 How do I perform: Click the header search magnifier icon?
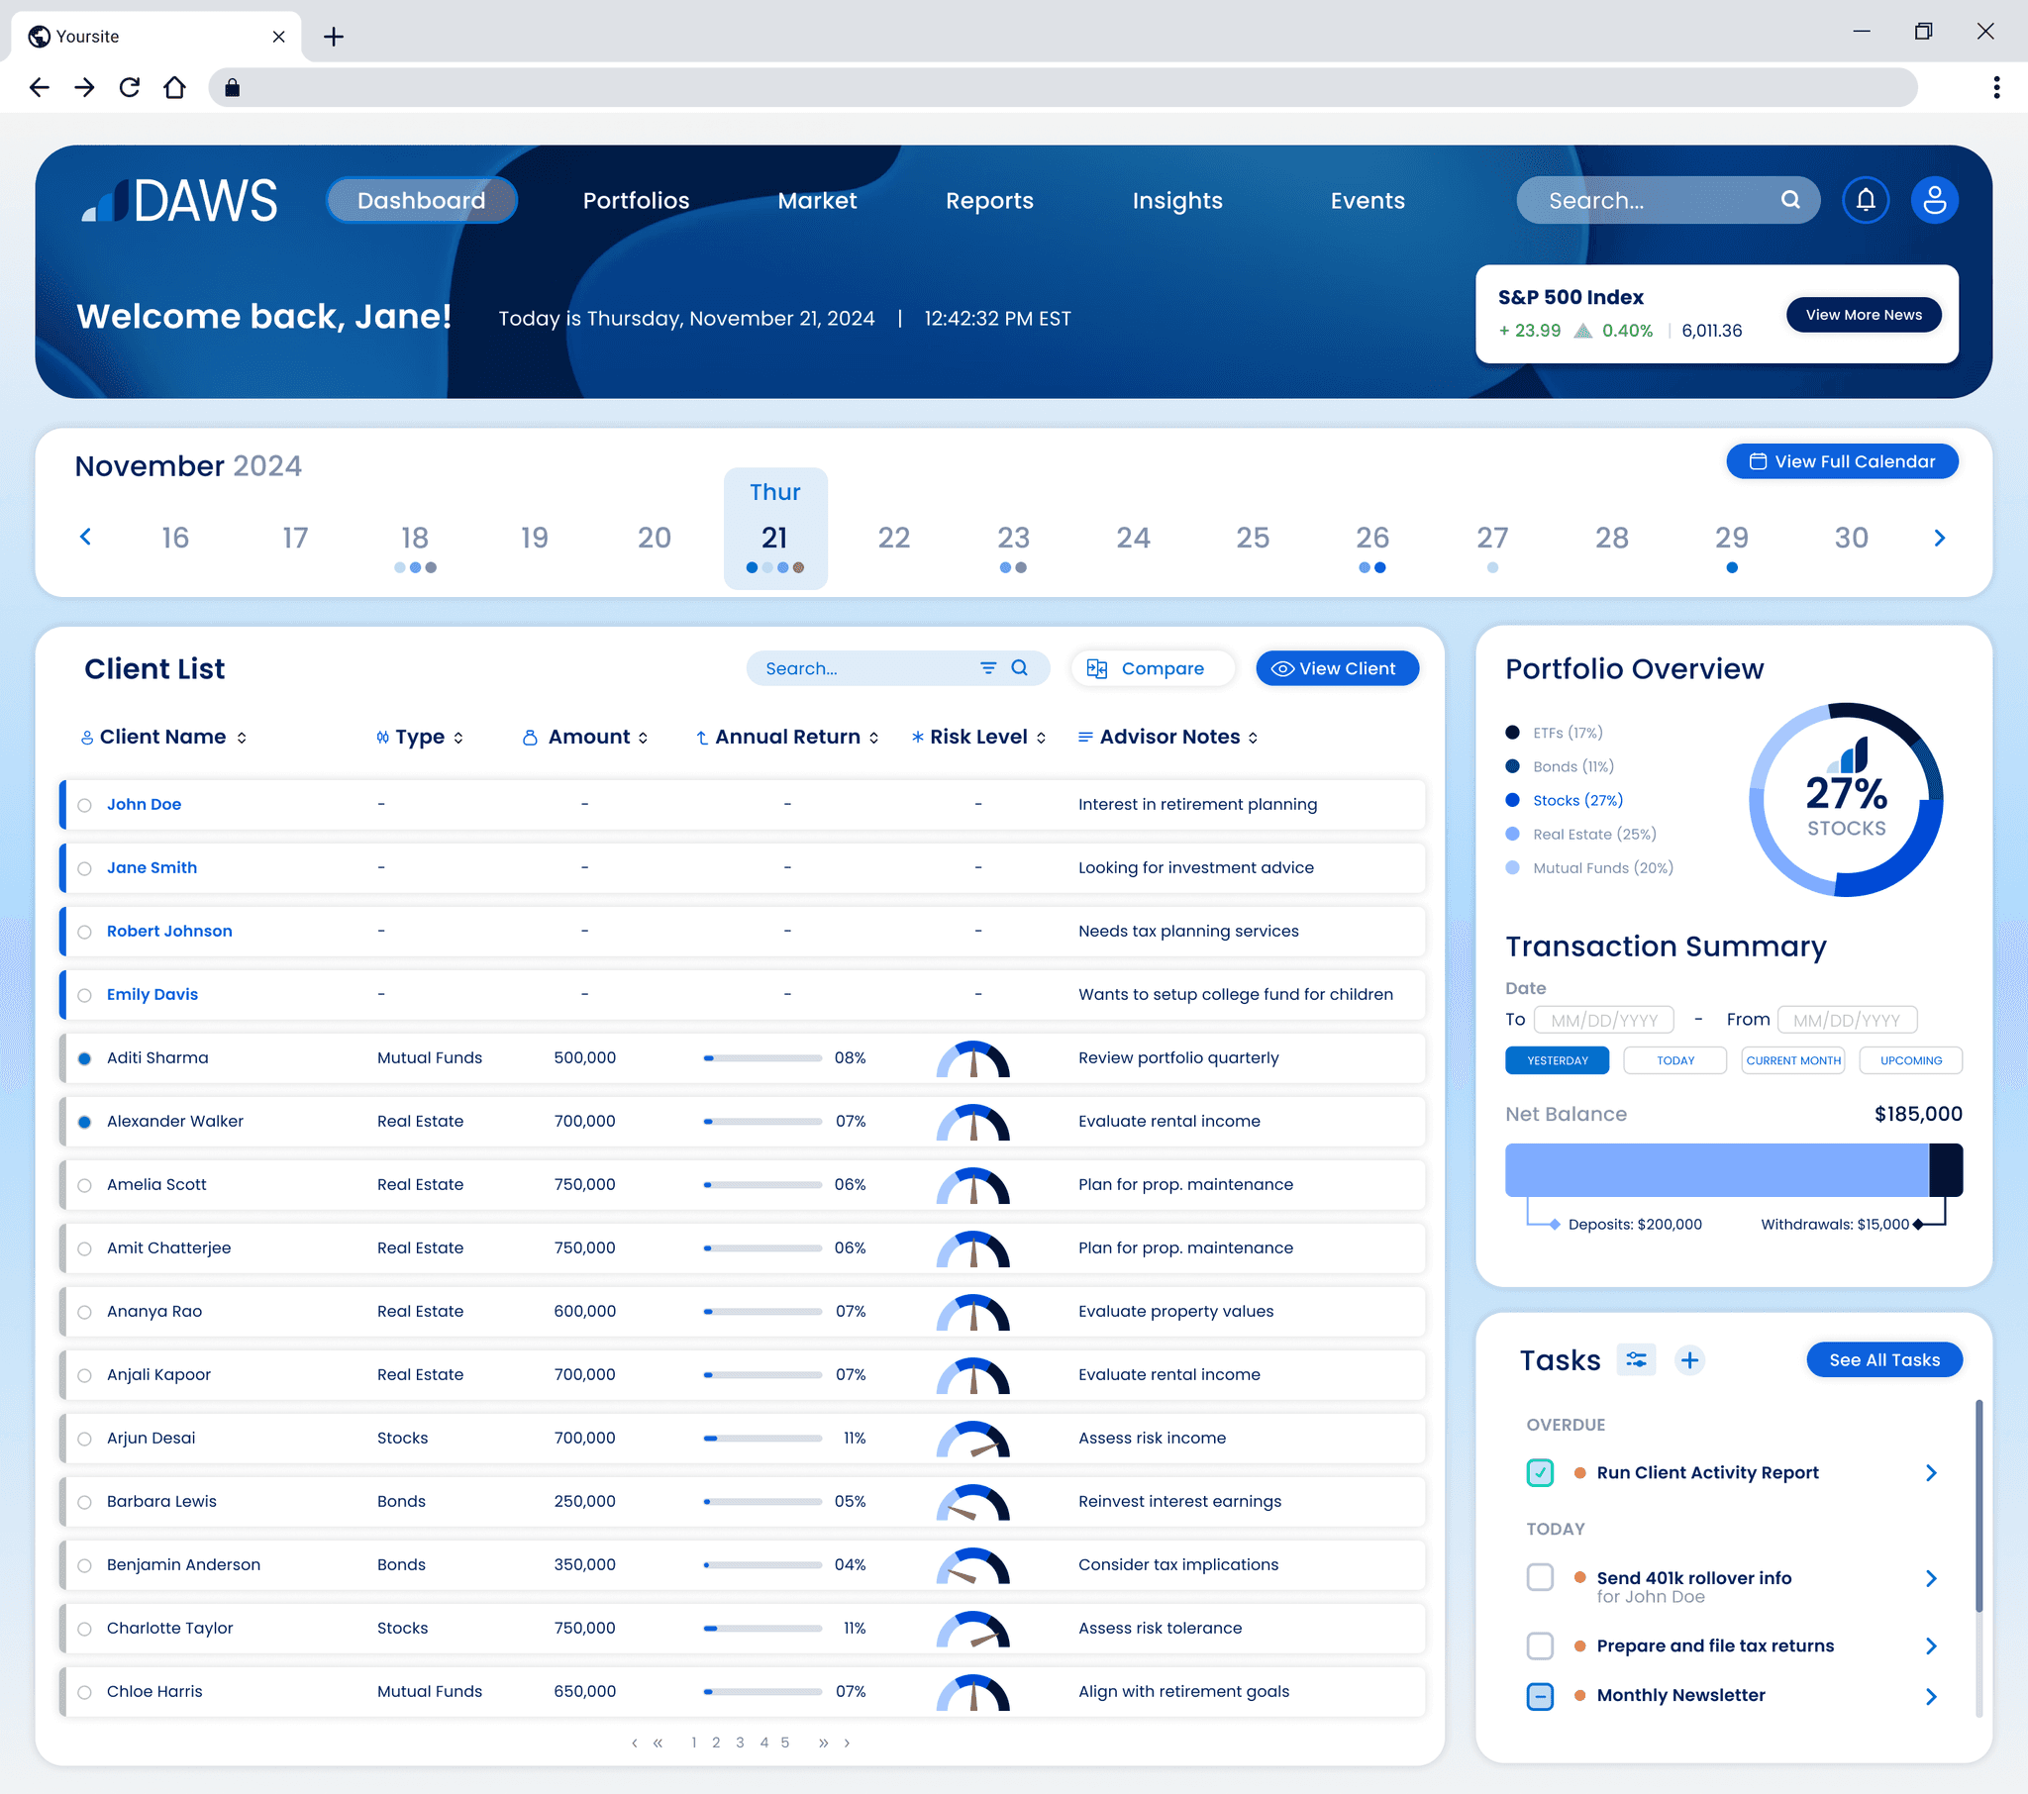(x=1790, y=200)
